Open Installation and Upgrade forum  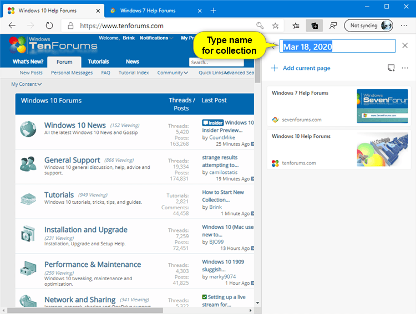86,229
